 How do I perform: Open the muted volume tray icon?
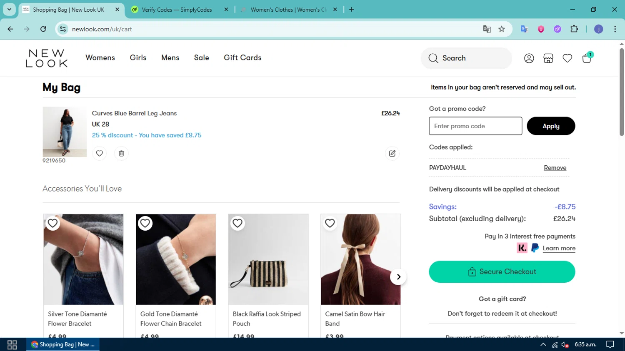click(x=565, y=345)
